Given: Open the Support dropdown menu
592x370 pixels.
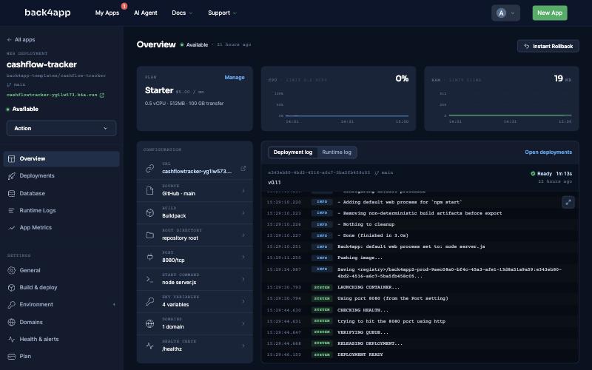Looking at the screenshot, I should pos(222,13).
